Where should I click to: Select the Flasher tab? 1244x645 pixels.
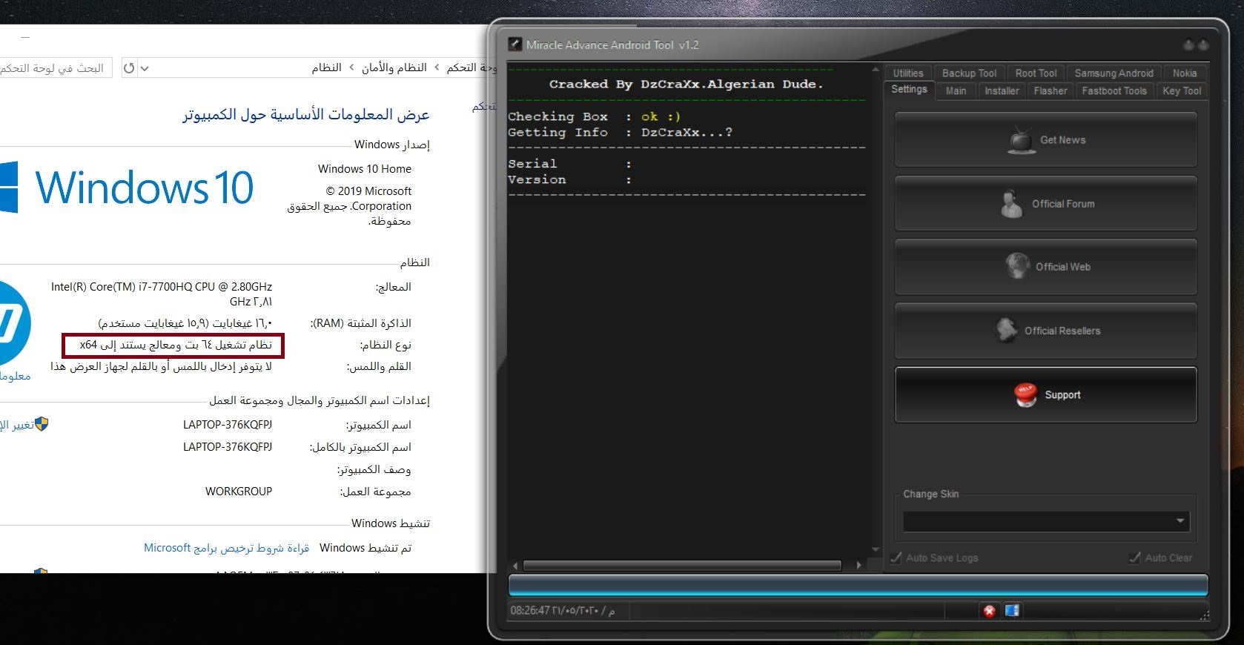point(1051,91)
